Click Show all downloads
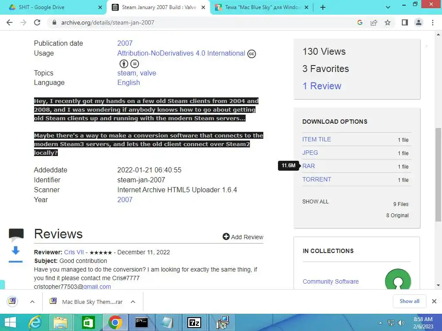Image resolution: width=442 pixels, height=331 pixels. click(x=409, y=301)
